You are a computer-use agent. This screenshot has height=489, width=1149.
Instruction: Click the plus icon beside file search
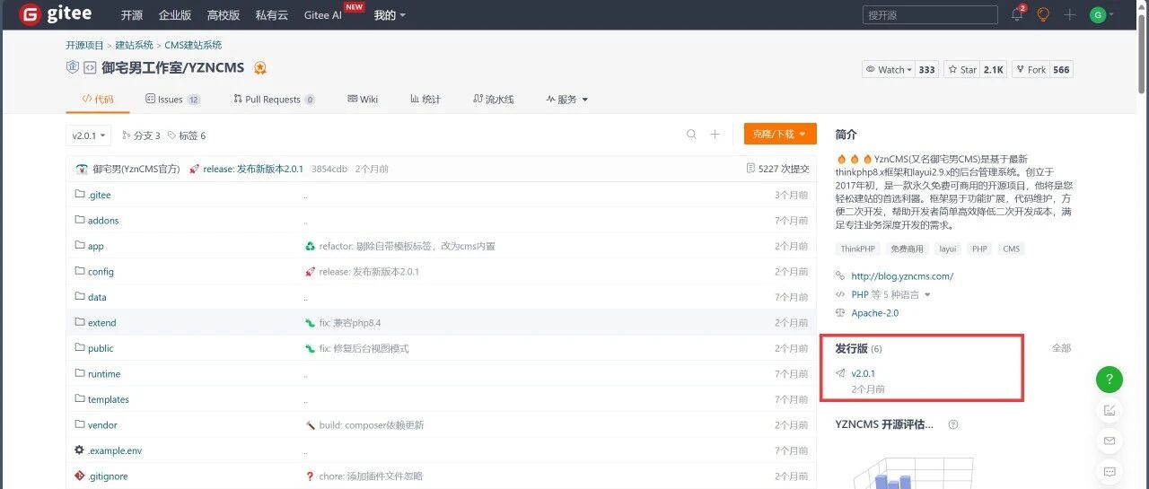715,135
